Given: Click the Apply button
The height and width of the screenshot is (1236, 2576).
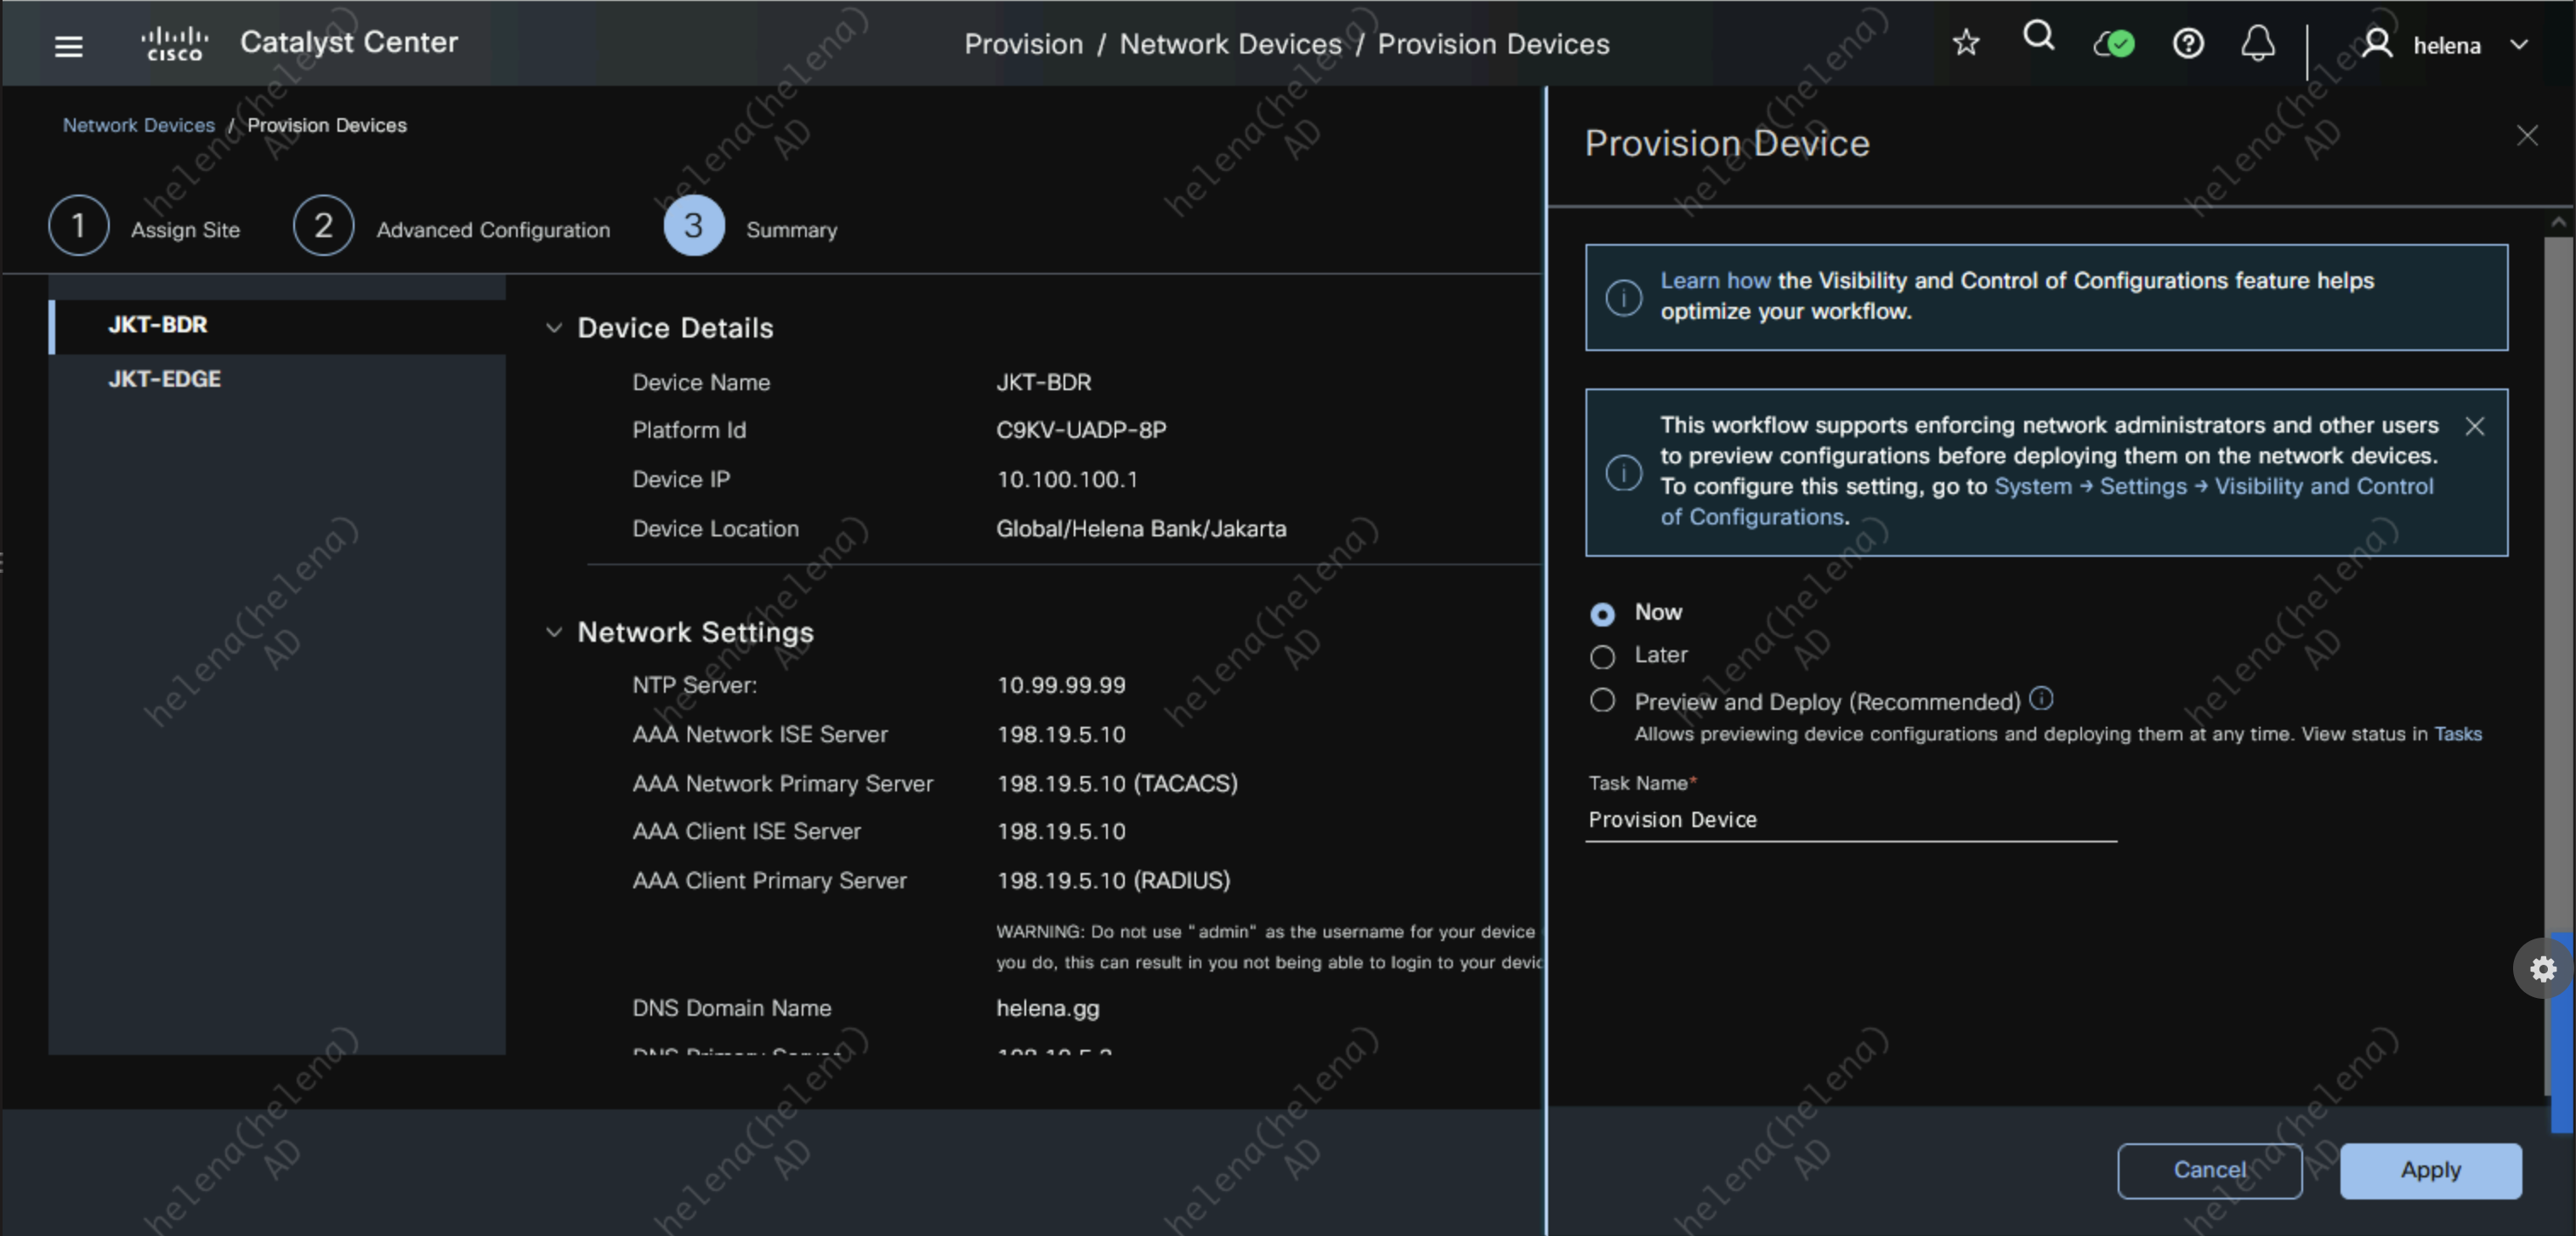Looking at the screenshot, I should (2429, 1170).
